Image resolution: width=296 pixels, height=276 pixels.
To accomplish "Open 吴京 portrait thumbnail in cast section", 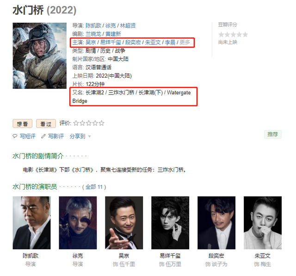I will pos(124,223).
